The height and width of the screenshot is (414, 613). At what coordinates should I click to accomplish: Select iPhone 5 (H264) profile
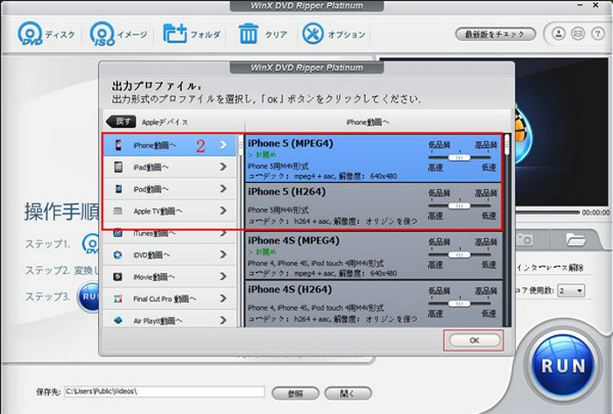pos(373,207)
